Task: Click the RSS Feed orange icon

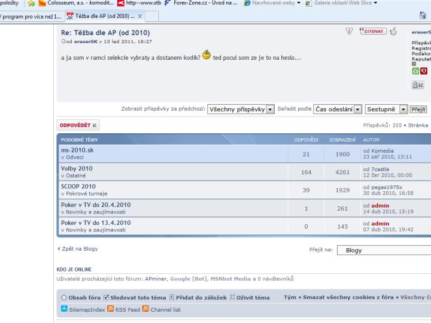Action: [111, 309]
